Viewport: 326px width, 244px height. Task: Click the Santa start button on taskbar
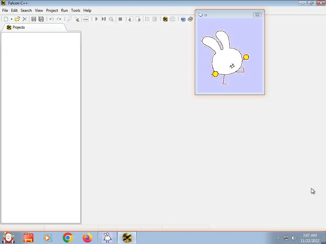tap(8, 238)
